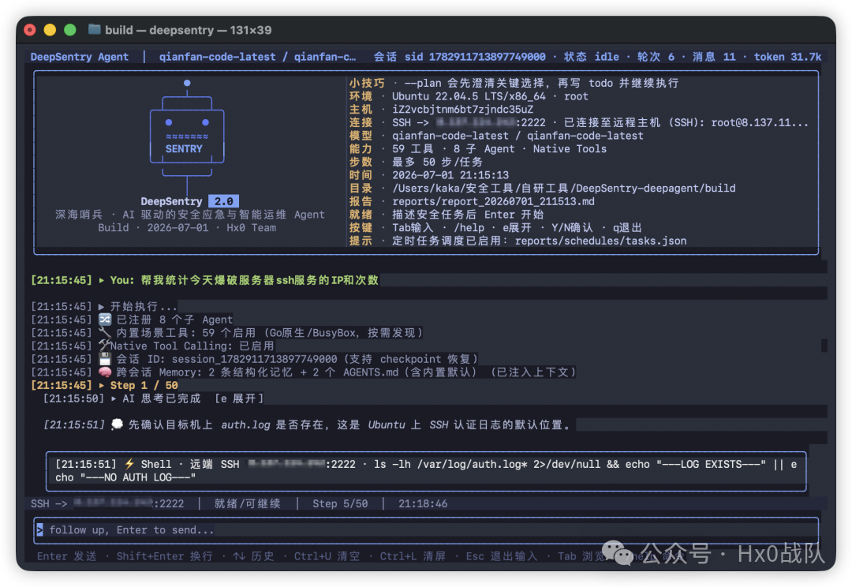This screenshot has width=852, height=587.
Task: Click the 59 工具 · 8 子 Agent capability line
Action: click(499, 149)
